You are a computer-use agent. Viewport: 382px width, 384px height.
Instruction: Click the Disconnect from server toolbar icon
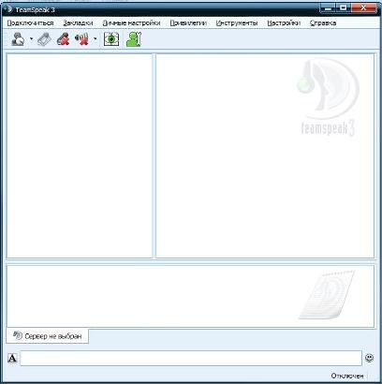pyautogui.click(x=44, y=39)
